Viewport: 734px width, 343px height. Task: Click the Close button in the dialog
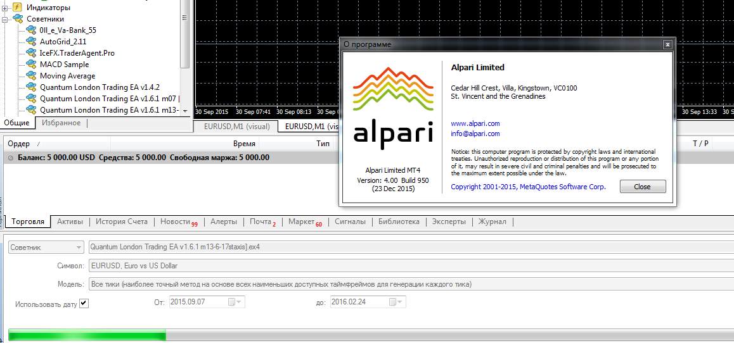point(642,187)
